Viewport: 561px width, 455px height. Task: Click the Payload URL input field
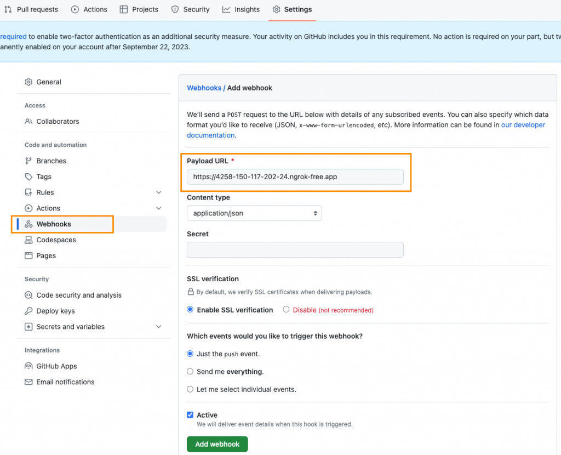[295, 177]
